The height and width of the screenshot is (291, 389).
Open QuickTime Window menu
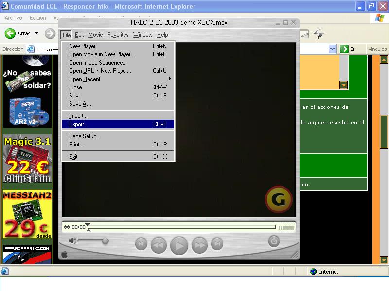[x=142, y=35]
